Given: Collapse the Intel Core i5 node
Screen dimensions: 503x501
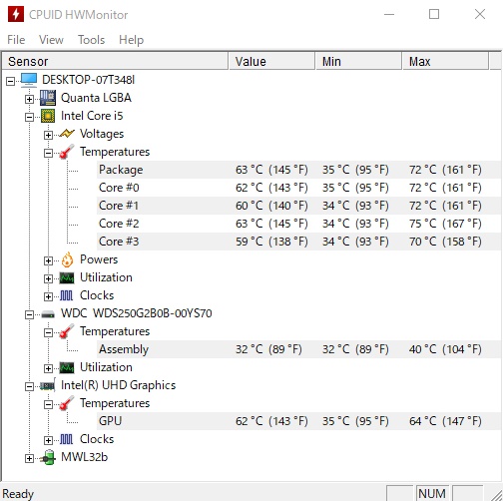Looking at the screenshot, I should pyautogui.click(x=29, y=117).
